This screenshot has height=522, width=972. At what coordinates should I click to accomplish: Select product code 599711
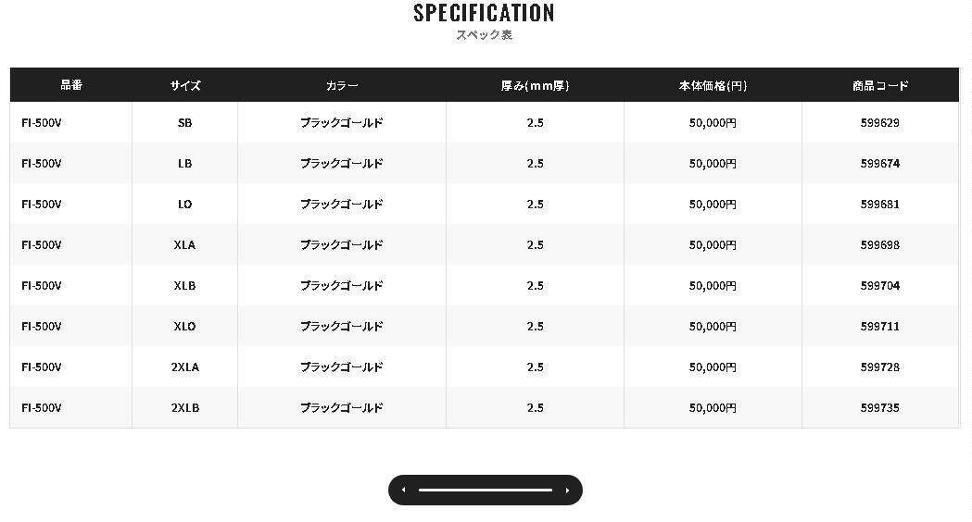(880, 327)
